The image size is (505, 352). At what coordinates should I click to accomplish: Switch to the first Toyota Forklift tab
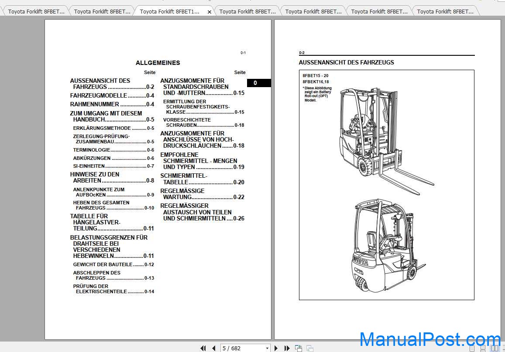click(x=36, y=12)
